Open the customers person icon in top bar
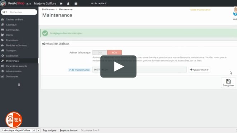Viewport: 237px width, 133px height. pos(68,4)
